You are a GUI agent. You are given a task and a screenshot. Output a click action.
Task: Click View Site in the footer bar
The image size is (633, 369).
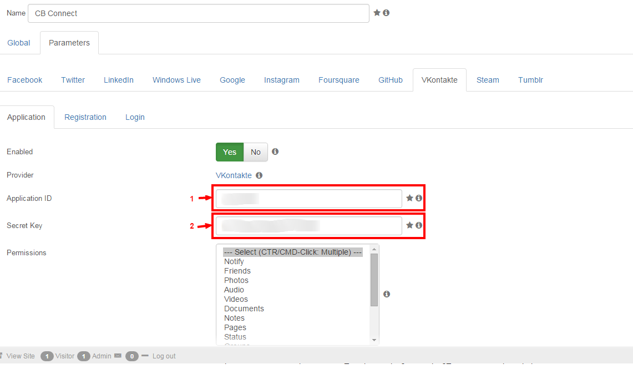pos(21,356)
